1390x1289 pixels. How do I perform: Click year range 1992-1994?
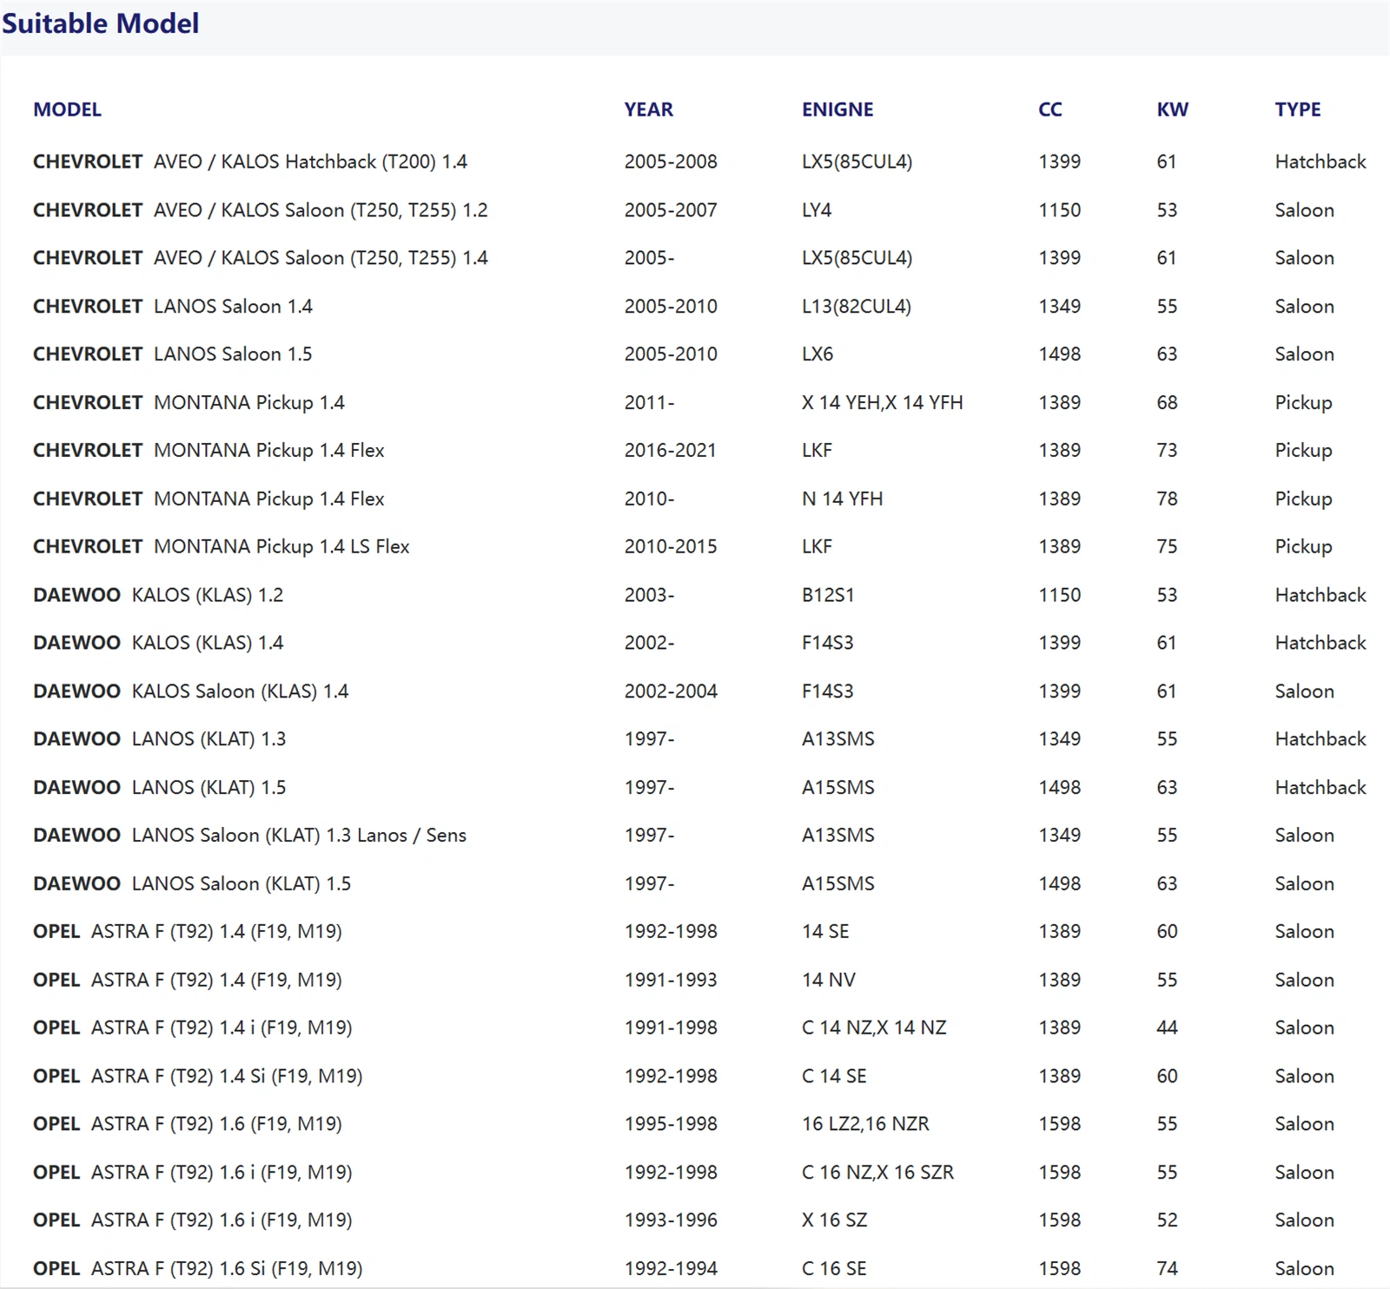coord(671,1269)
